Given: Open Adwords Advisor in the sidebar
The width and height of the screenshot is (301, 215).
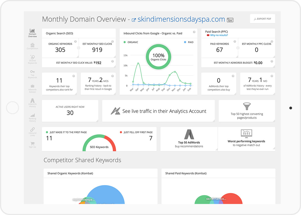Looking at the screenshot, I should coord(32,89).
